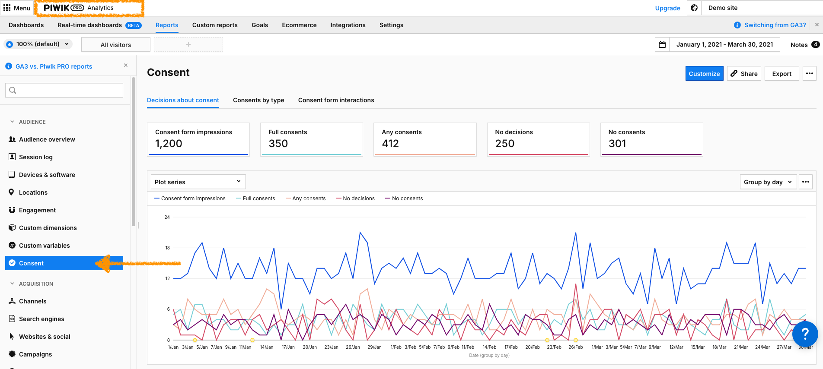Open the Custom reports menu item

coord(215,25)
